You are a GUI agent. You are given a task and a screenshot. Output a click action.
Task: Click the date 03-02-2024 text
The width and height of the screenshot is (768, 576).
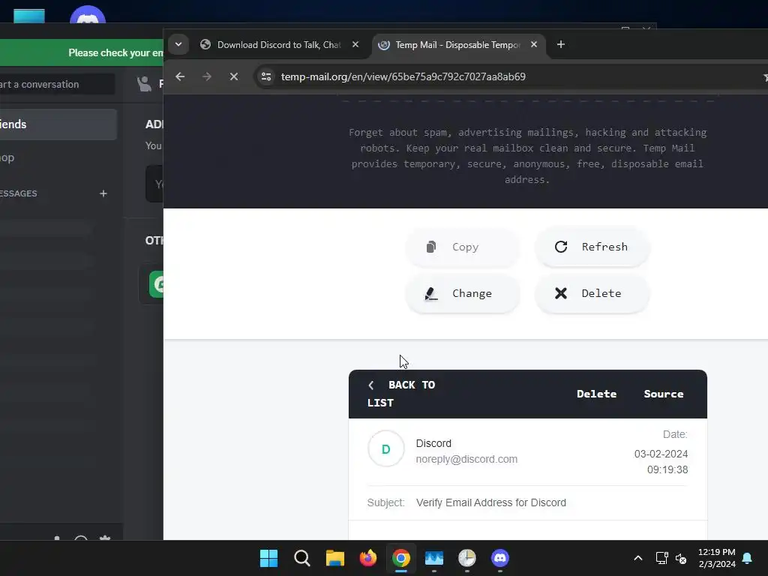coord(661,454)
